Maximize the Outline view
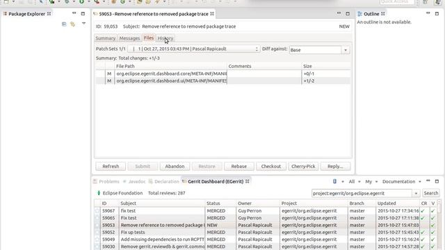 [x=437, y=13]
